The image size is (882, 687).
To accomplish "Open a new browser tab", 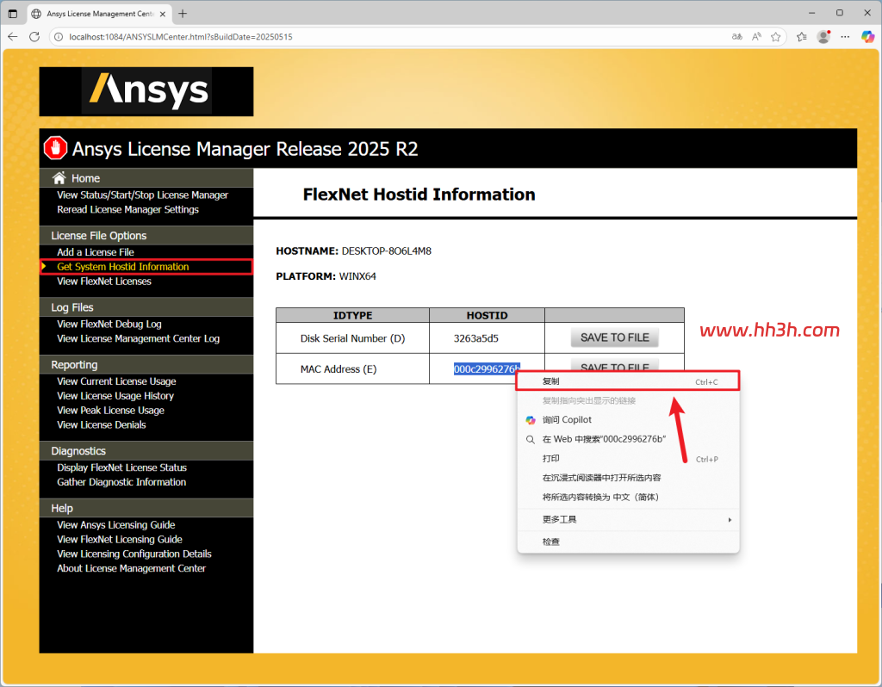I will pos(183,14).
